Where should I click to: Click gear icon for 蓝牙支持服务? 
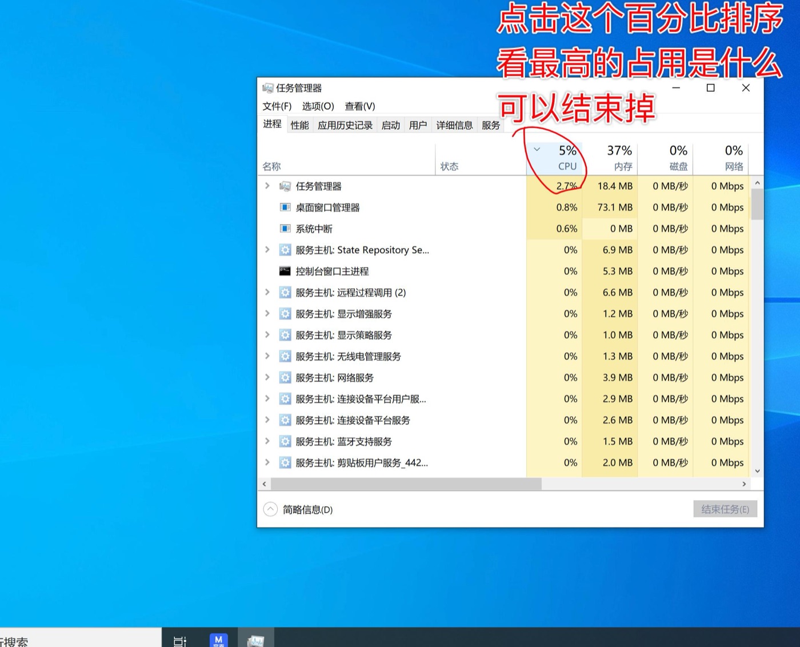[285, 441]
